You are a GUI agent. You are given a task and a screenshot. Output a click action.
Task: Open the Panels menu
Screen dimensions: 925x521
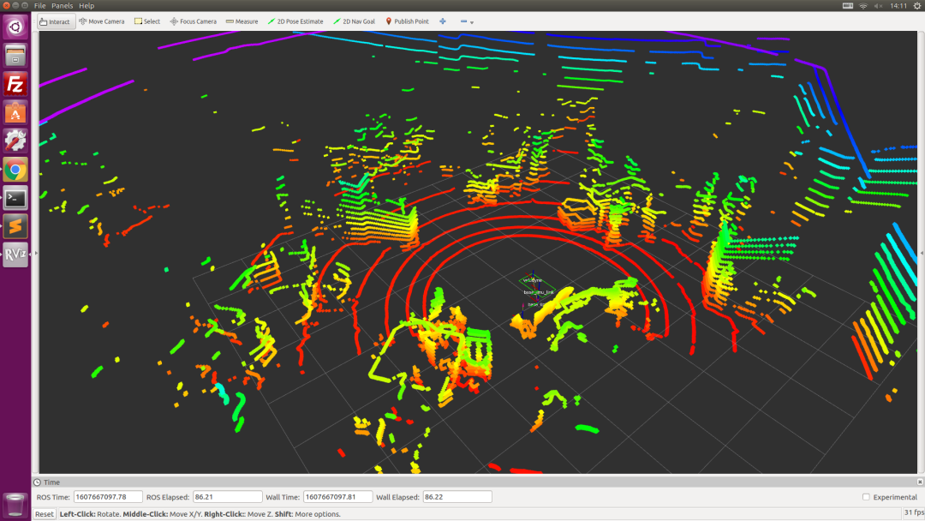(x=62, y=6)
